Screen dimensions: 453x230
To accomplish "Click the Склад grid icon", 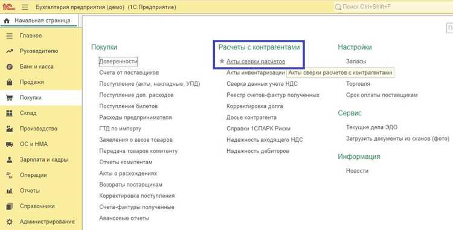I will click(10, 113).
